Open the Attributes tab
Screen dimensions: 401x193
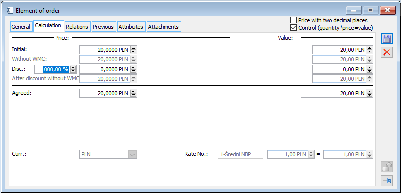tap(130, 27)
